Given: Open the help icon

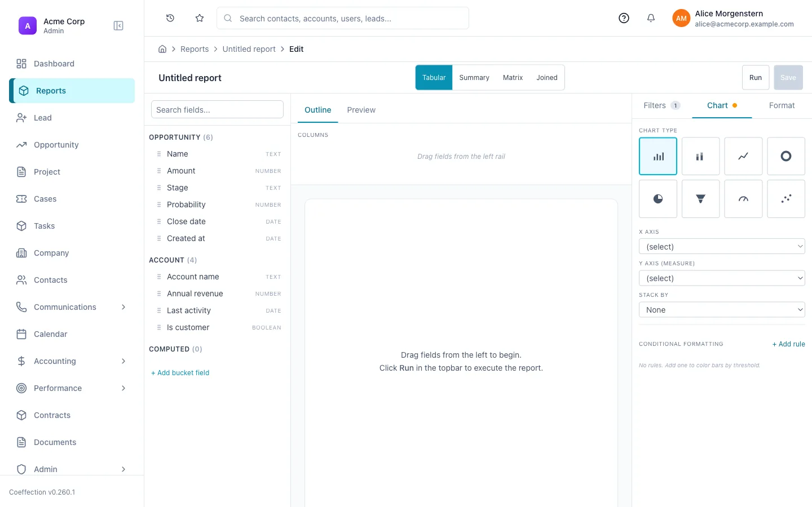Looking at the screenshot, I should [x=624, y=18].
